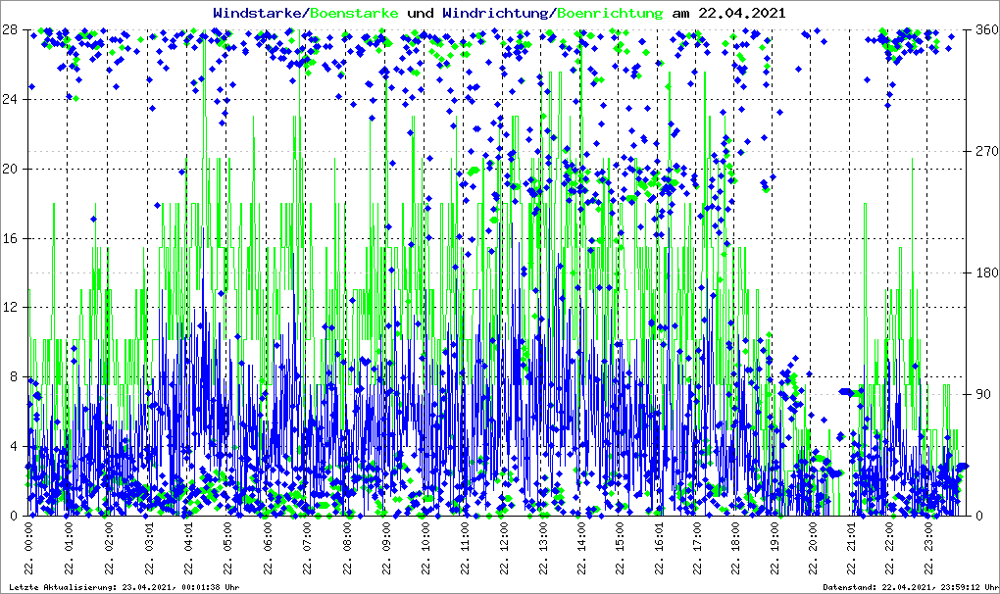Click time axis label "07:00"
This screenshot has height=594, width=1000.
[306, 536]
